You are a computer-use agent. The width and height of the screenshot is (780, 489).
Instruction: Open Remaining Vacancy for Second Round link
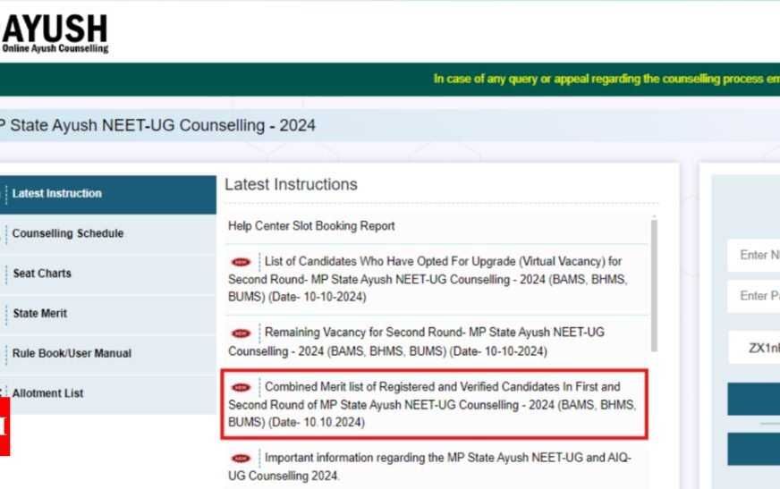pos(416,341)
